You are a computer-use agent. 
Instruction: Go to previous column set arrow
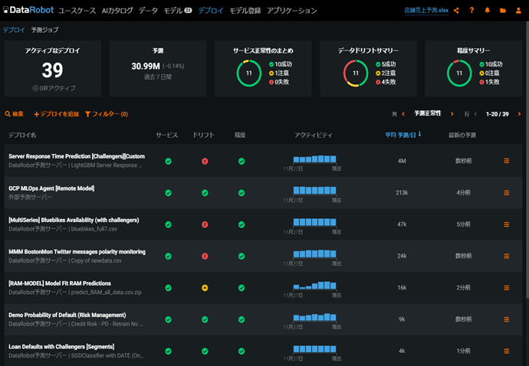[403, 114]
